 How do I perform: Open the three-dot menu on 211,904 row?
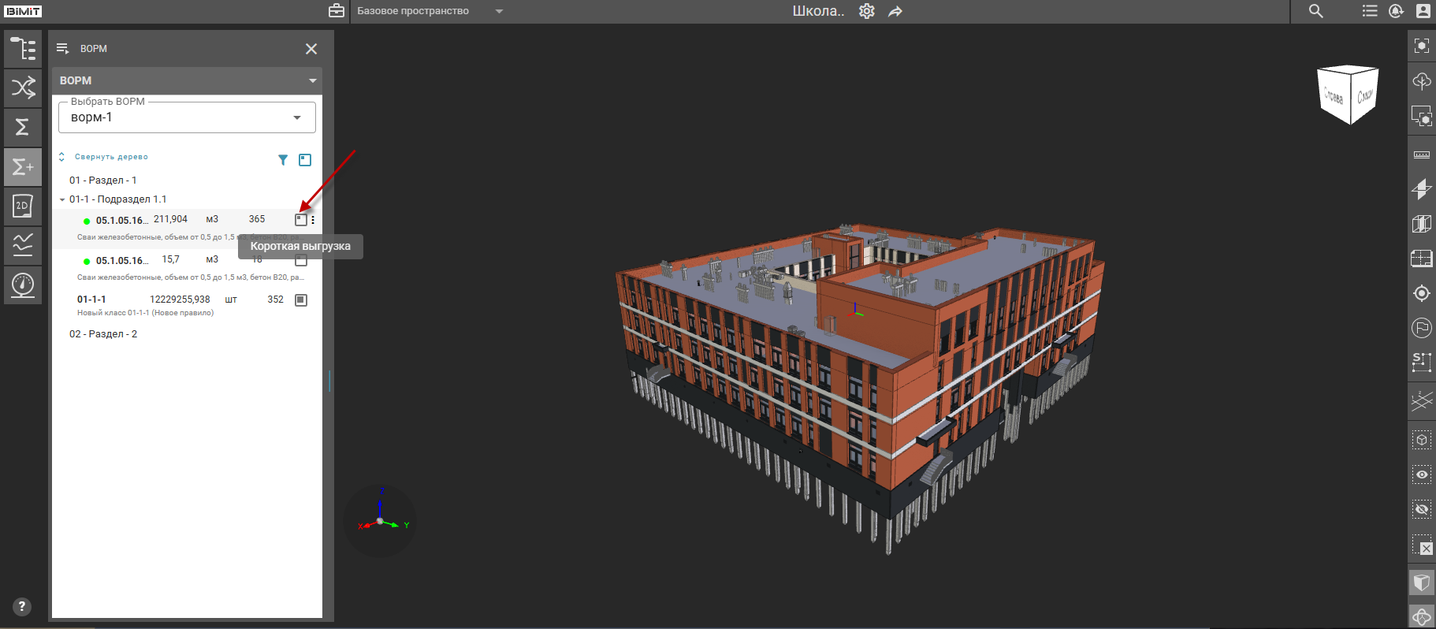pos(313,220)
